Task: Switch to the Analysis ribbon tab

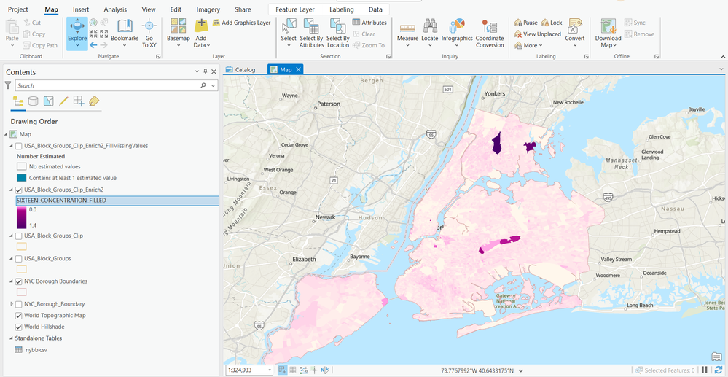Action: coord(115,9)
